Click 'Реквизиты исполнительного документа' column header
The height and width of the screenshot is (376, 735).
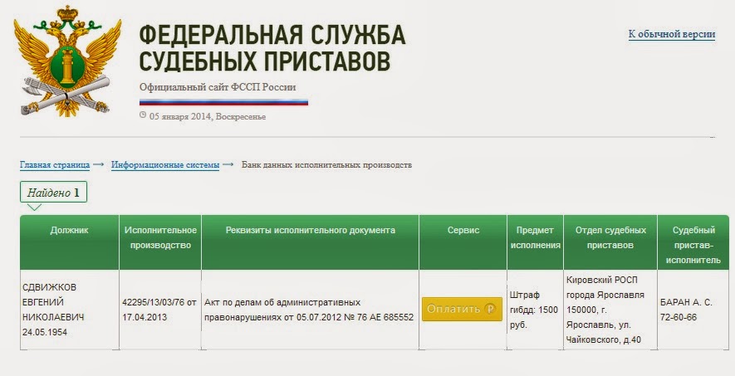[311, 242]
